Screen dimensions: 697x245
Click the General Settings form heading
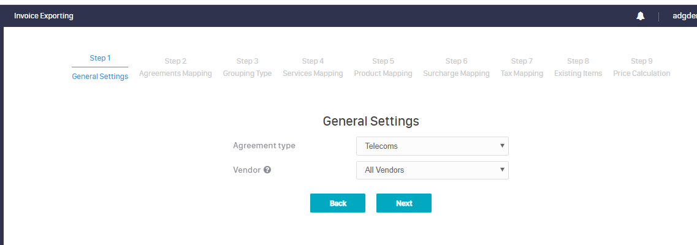click(x=371, y=121)
